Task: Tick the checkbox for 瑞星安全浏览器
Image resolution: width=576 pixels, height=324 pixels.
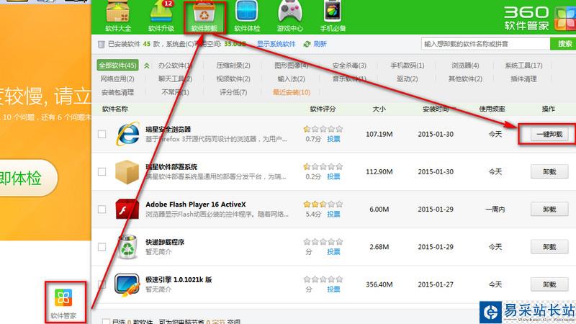Action: (102, 134)
